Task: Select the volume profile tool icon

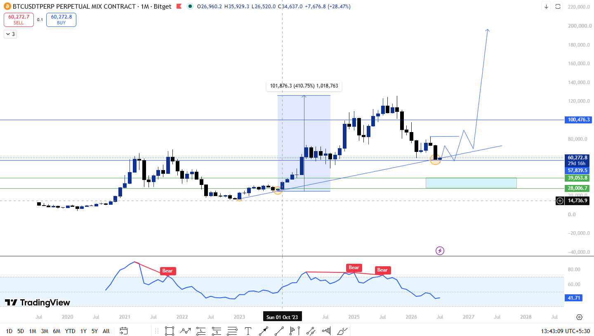Action: (x=295, y=331)
